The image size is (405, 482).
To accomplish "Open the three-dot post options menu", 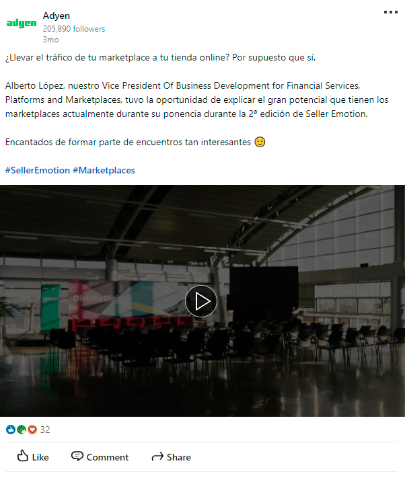I will (x=391, y=12).
